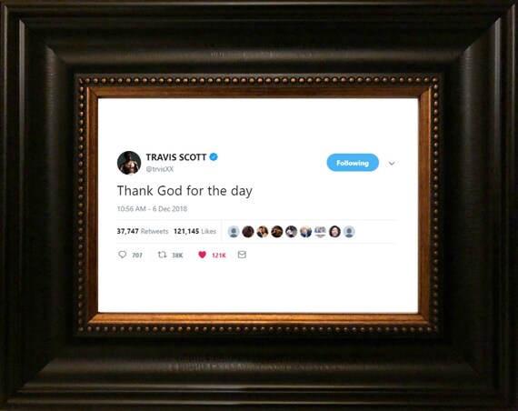Click the 121K like count

[x=219, y=255]
